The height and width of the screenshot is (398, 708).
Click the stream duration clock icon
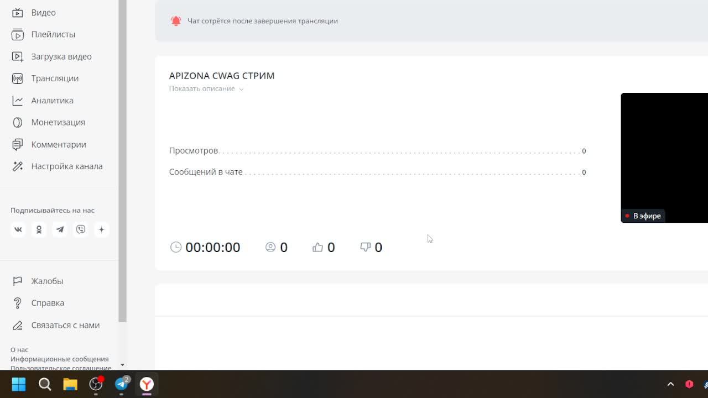click(x=176, y=247)
